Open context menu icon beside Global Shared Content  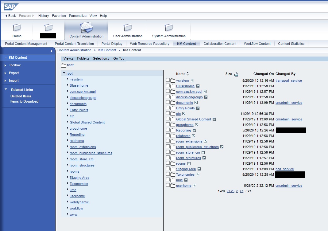tap(214, 119)
